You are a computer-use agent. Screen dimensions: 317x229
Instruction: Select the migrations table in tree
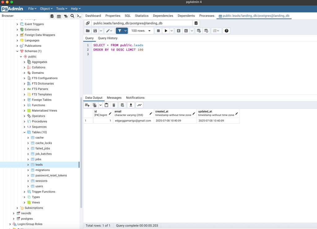pos(42,170)
